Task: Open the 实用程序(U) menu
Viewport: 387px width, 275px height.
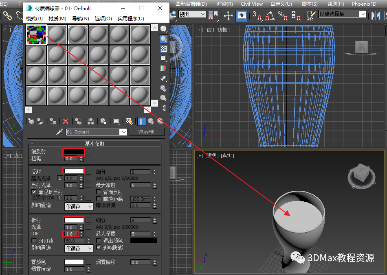Action: tap(131, 18)
